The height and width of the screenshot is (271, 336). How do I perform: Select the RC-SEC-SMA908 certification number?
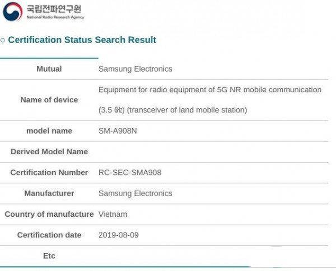pos(130,172)
